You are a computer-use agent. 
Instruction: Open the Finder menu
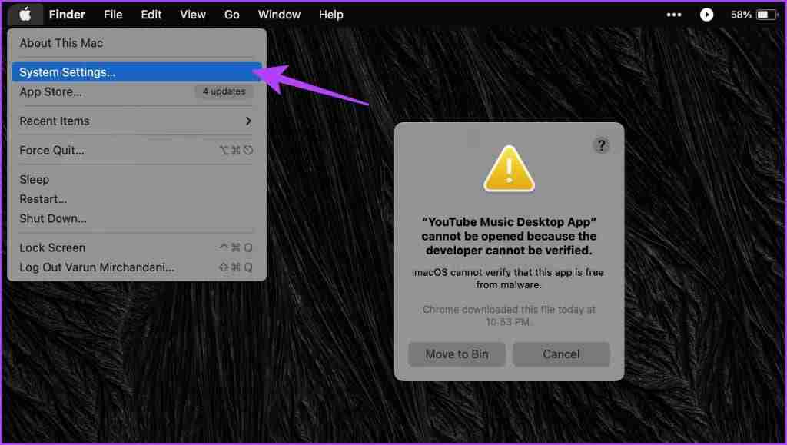[x=67, y=15]
